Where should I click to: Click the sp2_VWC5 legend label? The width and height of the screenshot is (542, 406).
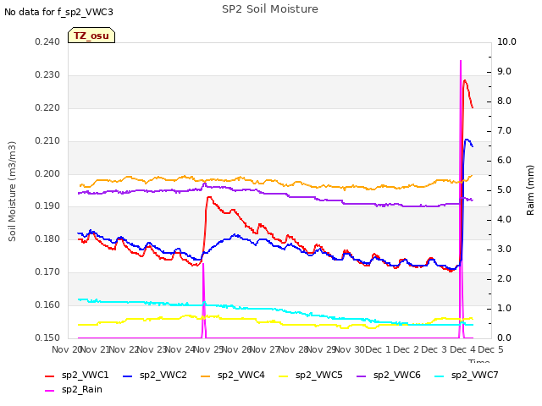[318, 375]
